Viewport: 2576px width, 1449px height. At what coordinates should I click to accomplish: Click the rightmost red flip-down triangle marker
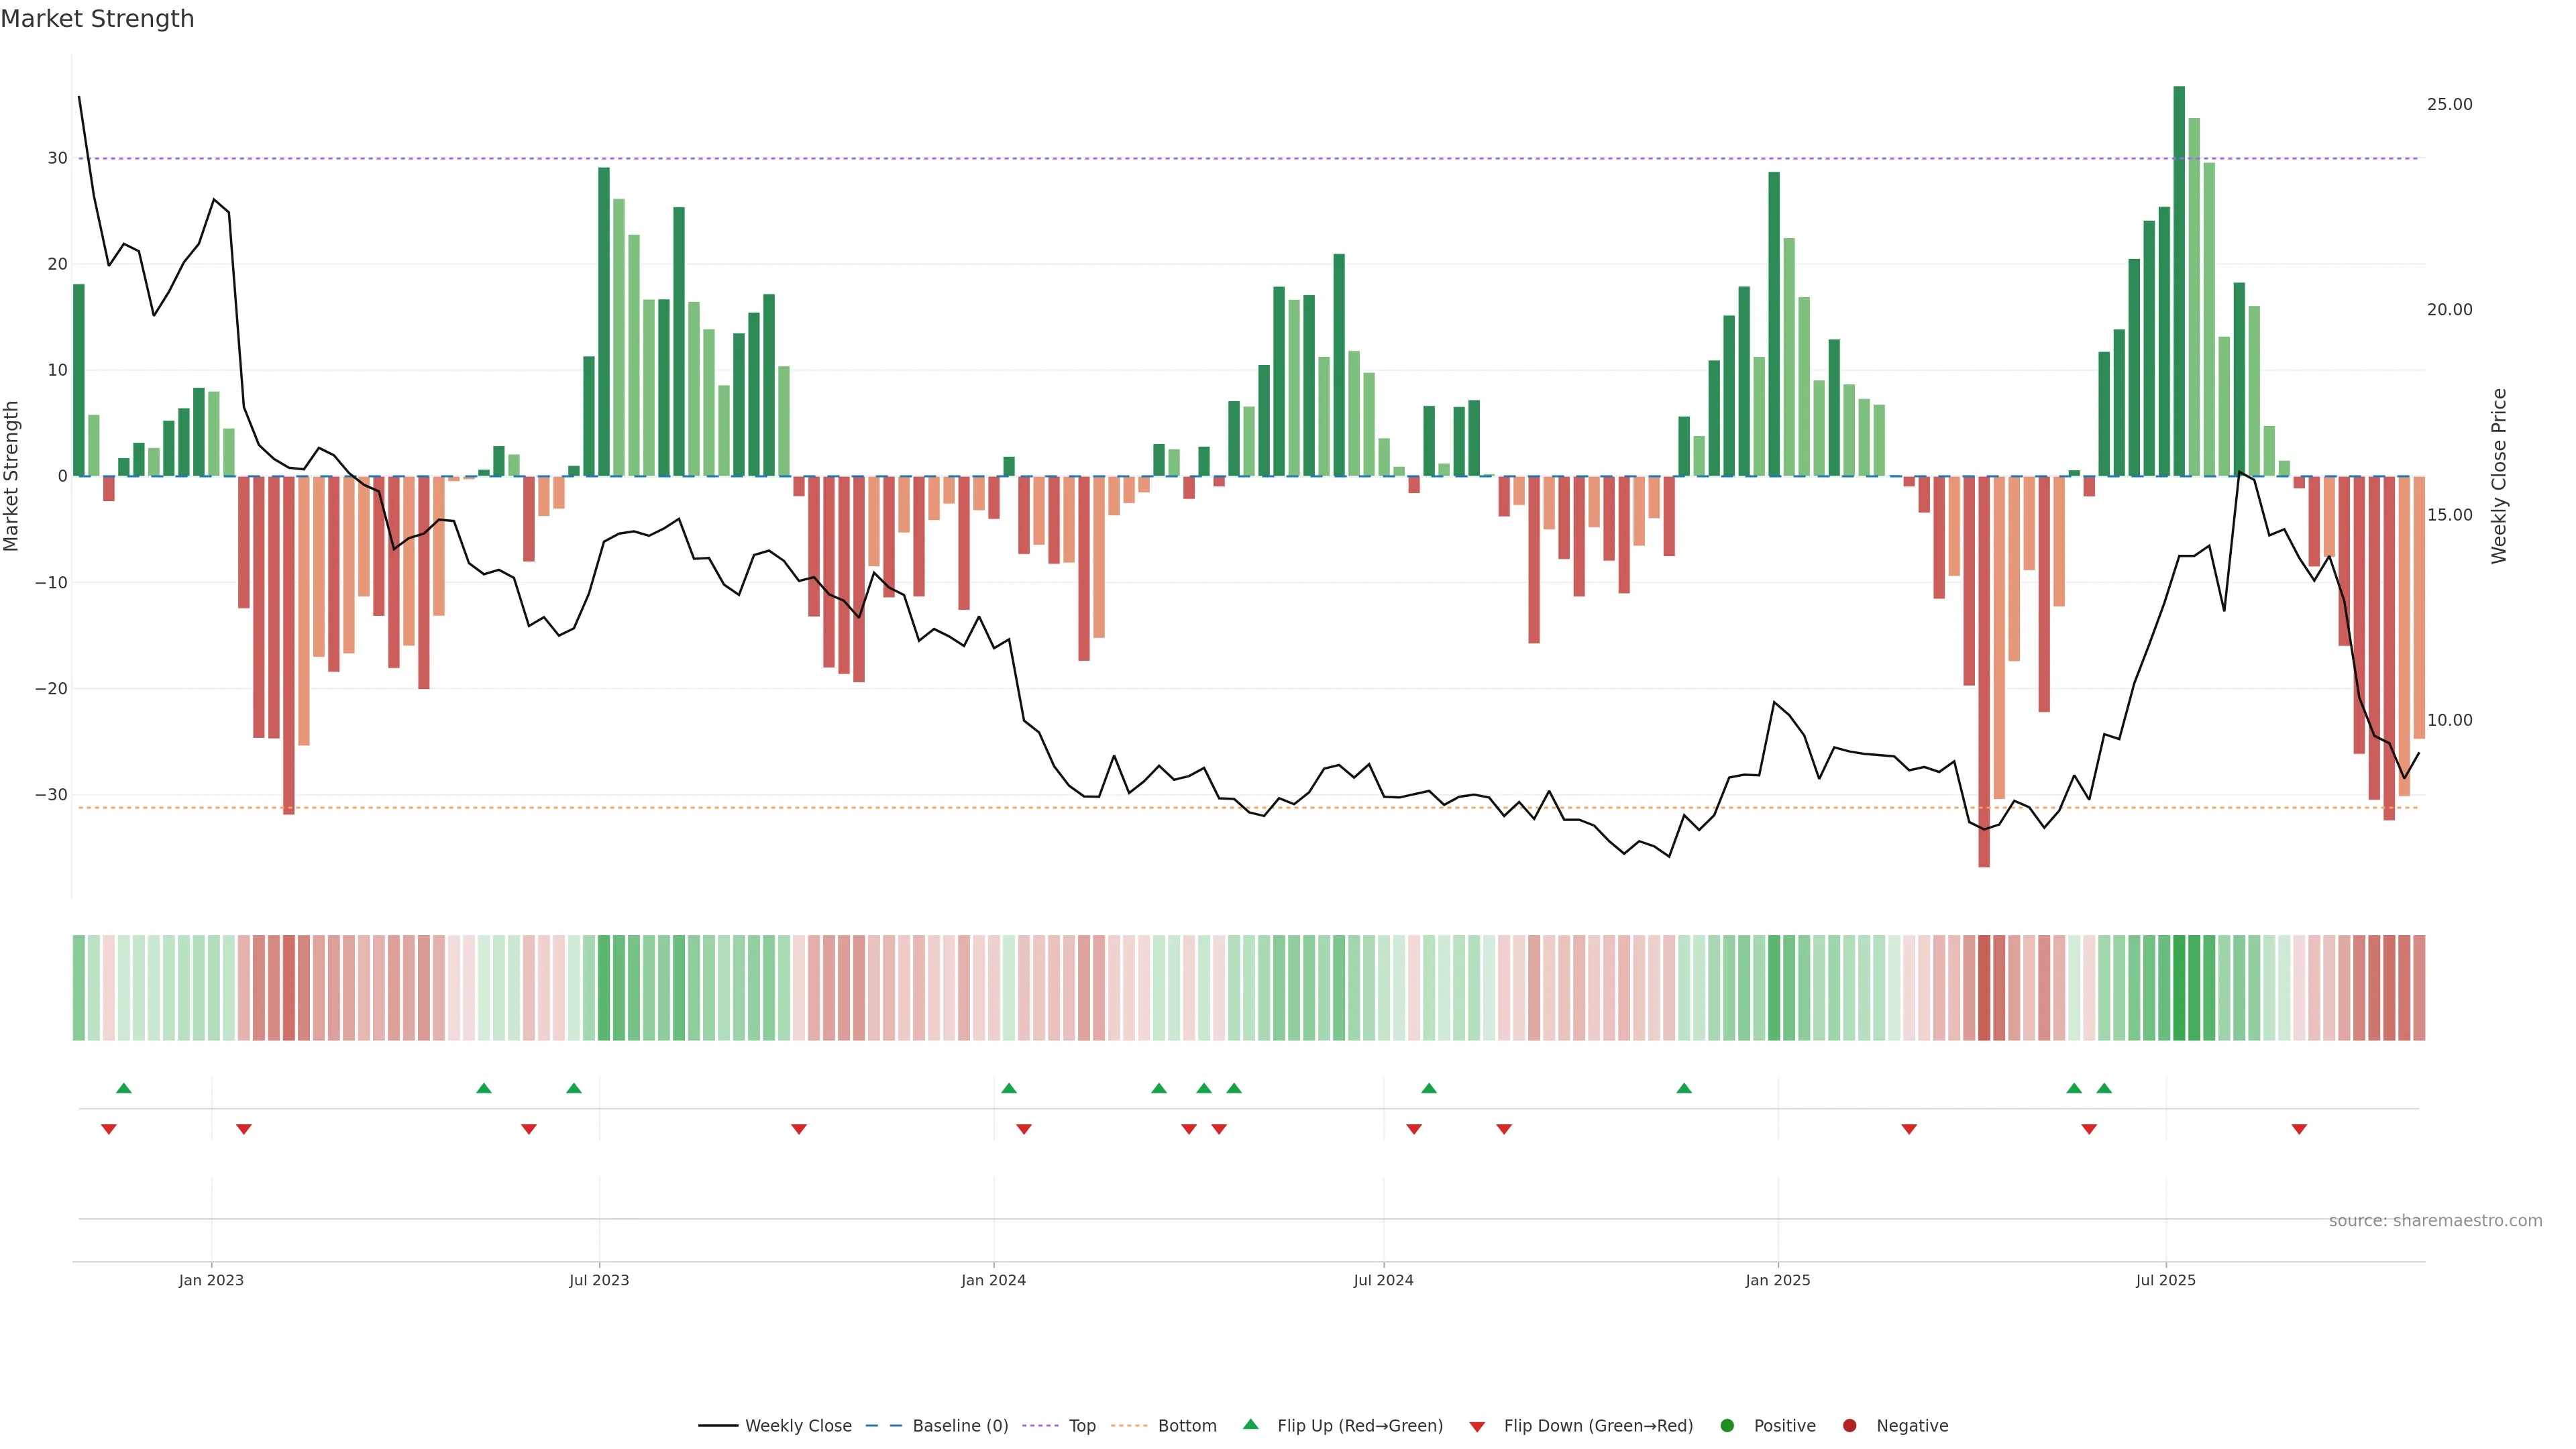coord(2299,1129)
